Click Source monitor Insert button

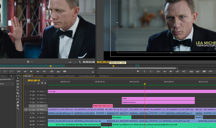coord(52,71)
